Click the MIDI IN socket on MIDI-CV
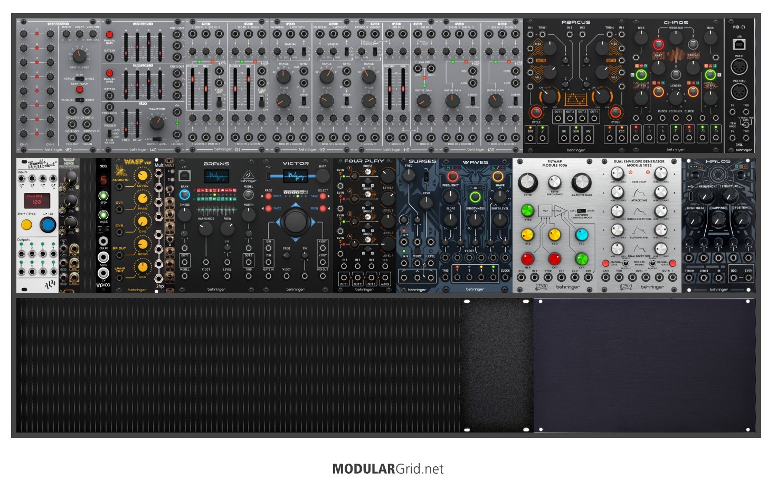Screen dimensions: 777x480 (x=739, y=67)
